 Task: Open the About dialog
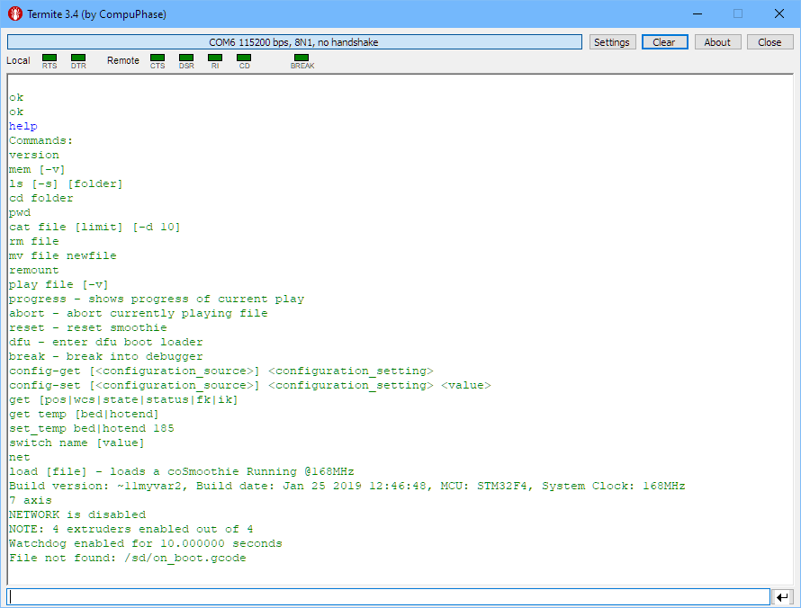point(717,42)
